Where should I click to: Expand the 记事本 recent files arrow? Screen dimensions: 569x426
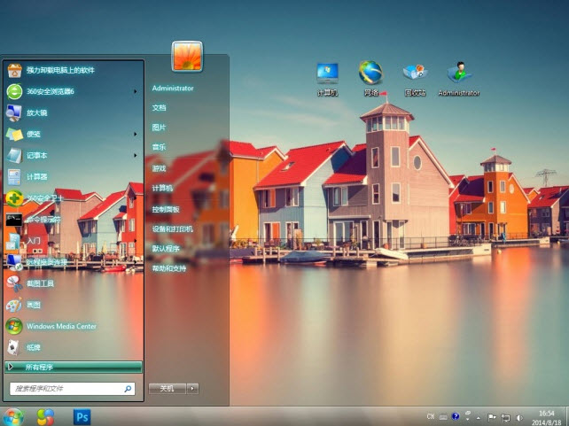136,155
